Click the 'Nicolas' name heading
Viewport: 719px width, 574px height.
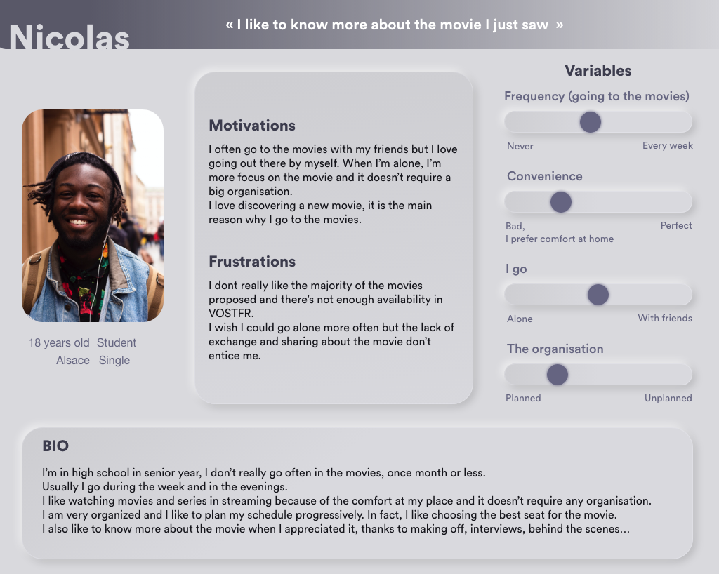(70, 36)
